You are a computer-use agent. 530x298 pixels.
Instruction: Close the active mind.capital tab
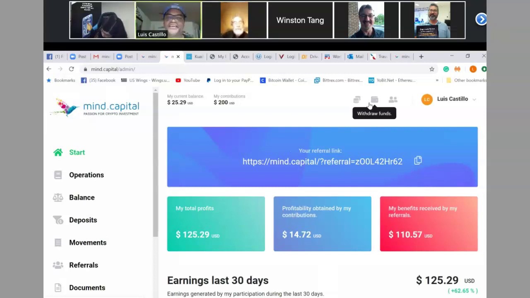click(178, 57)
